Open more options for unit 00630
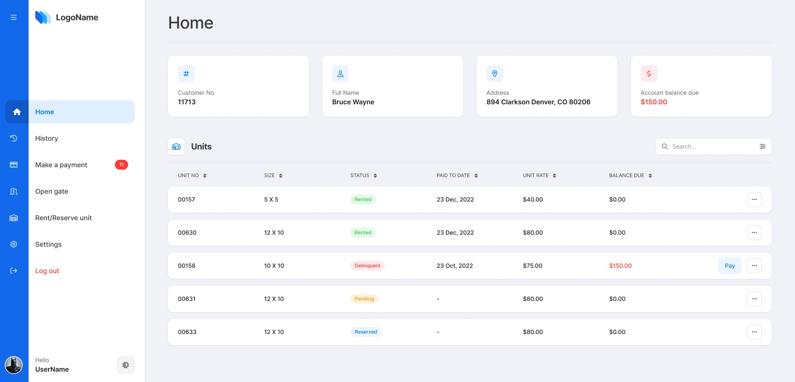Screen dimensions: 795x382 pyautogui.click(x=754, y=233)
